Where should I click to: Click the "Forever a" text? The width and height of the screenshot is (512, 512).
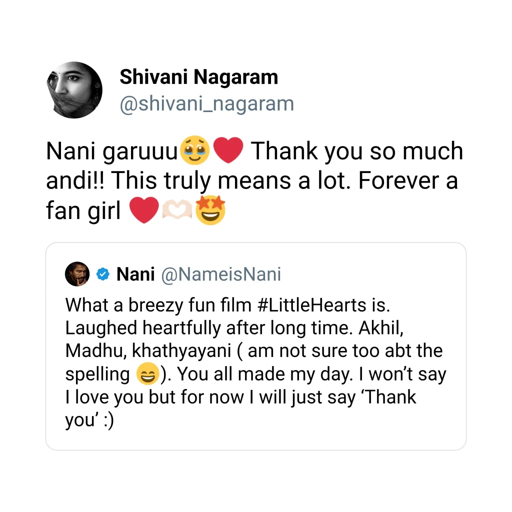point(408,181)
